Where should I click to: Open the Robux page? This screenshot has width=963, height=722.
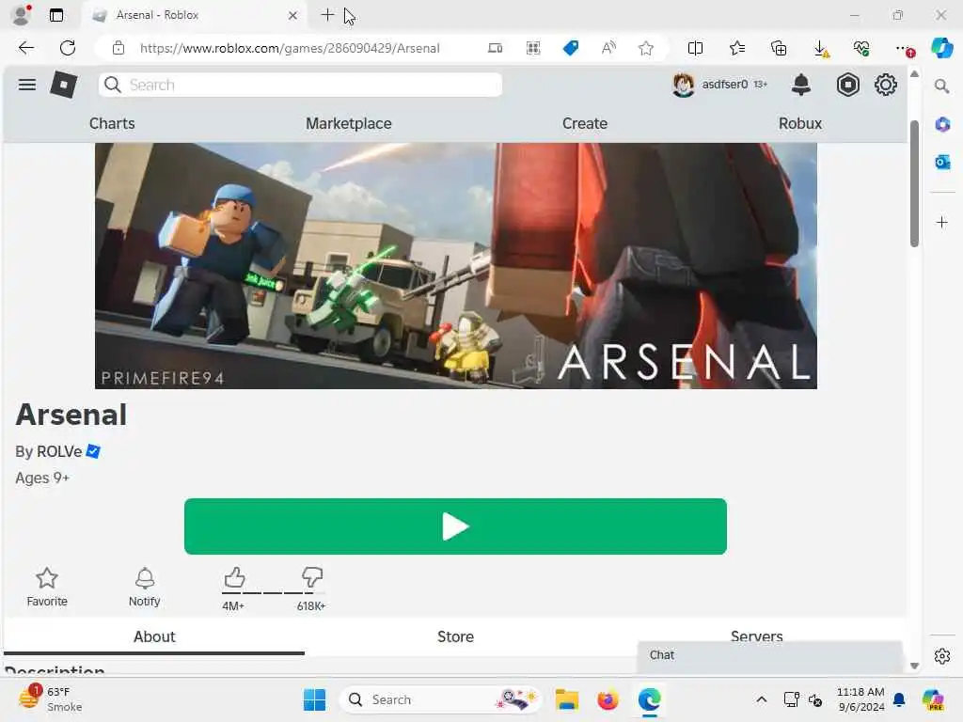tap(800, 123)
